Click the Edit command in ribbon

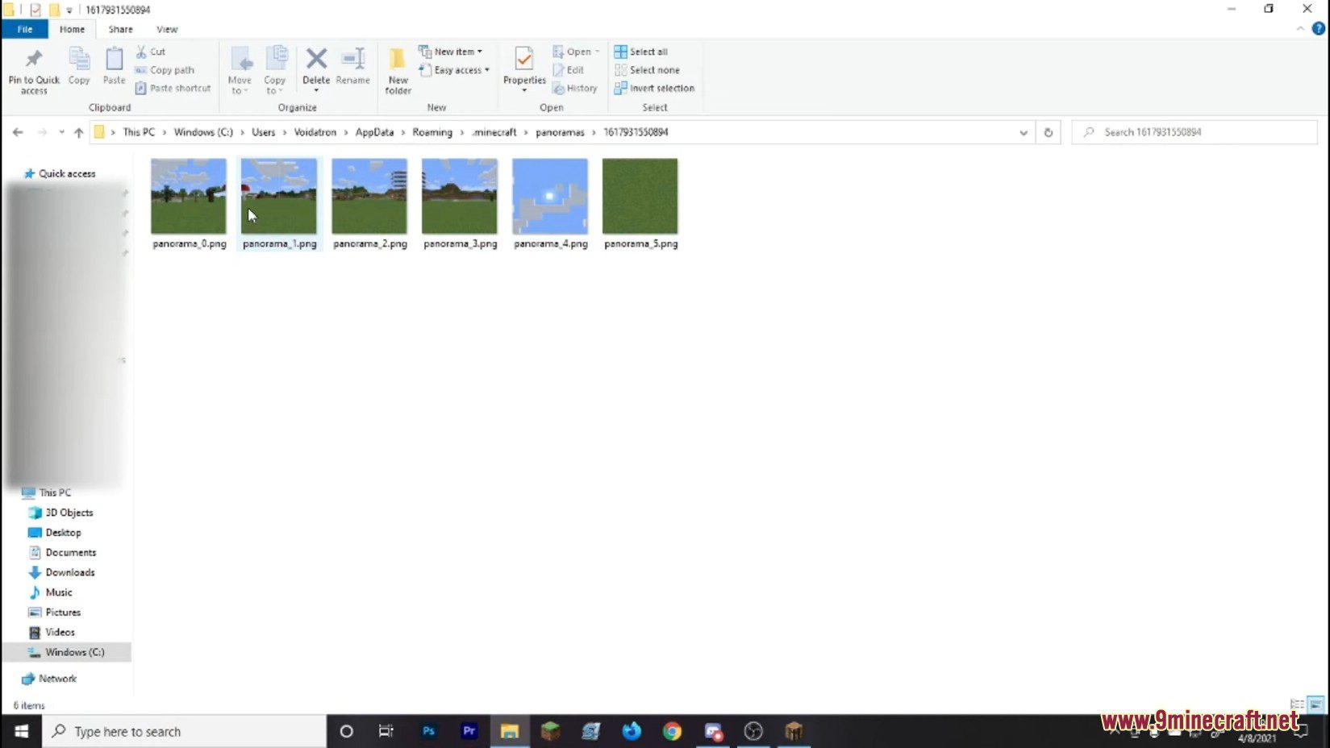(568, 70)
